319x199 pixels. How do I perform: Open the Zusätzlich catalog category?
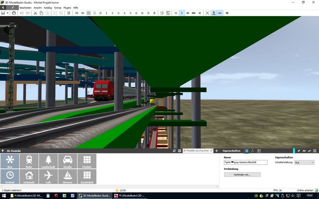click(87, 176)
